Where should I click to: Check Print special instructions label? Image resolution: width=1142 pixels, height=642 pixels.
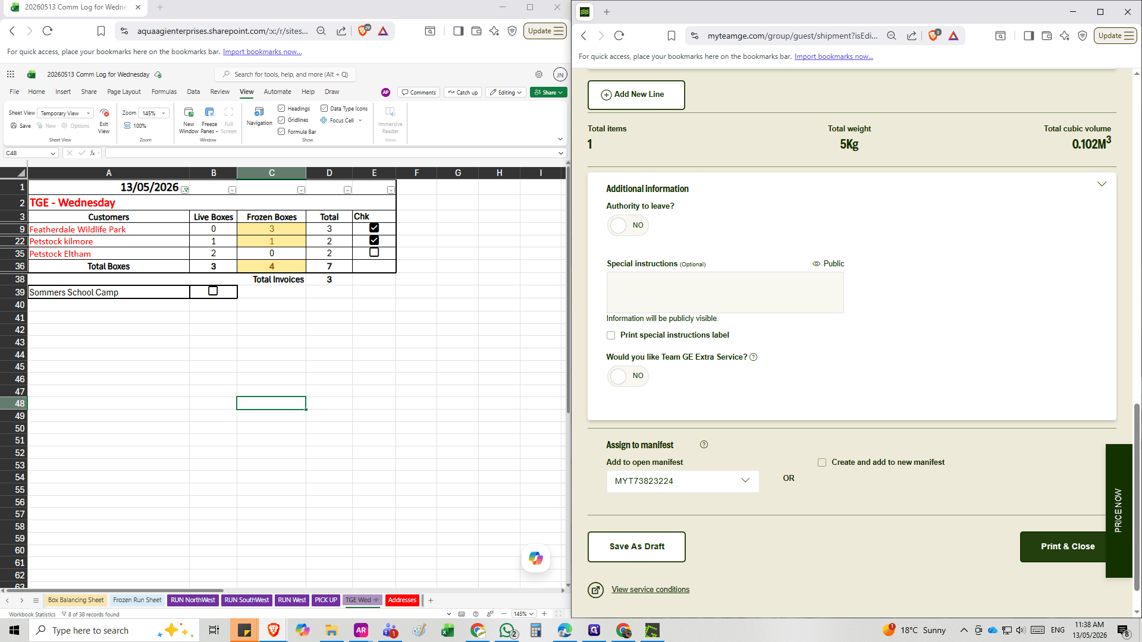(611, 335)
